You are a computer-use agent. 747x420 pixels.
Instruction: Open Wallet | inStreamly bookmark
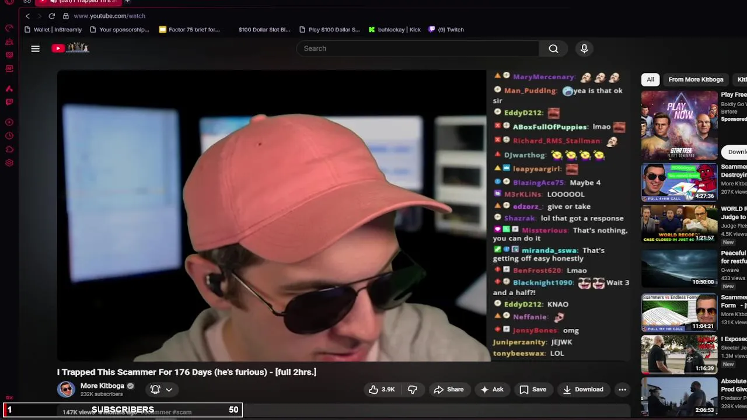tap(53, 29)
